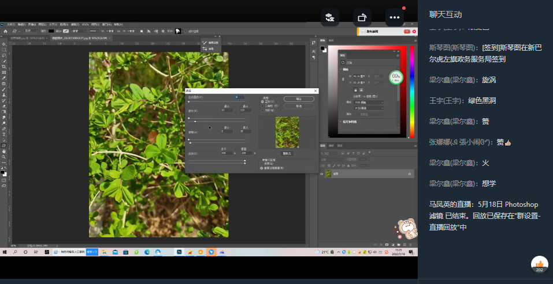Image resolution: width=553 pixels, height=284 pixels.
Task: Open bit depth dropdown in properties panel
Action: point(368,108)
